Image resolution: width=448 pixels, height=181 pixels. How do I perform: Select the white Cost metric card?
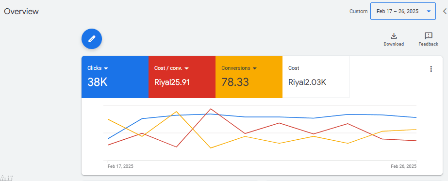click(x=315, y=77)
